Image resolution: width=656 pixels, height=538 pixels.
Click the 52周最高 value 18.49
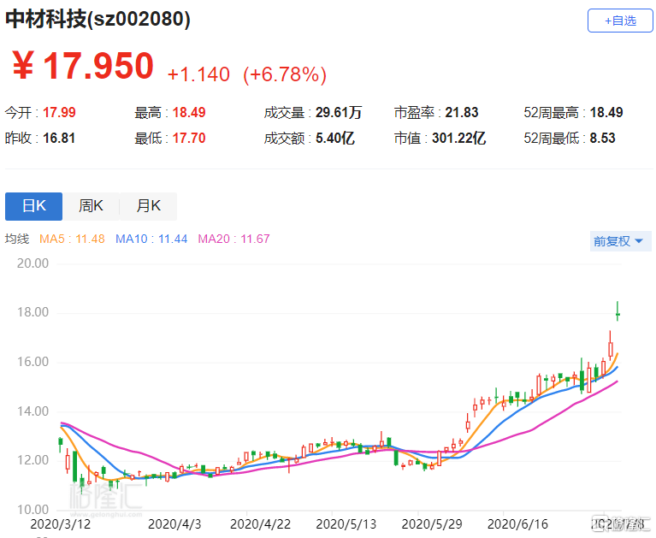click(x=606, y=113)
